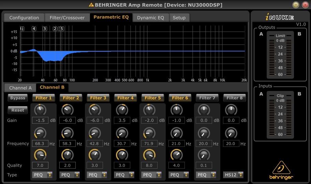
Task: Click the Behringer logo icon
Action: (x=281, y=170)
